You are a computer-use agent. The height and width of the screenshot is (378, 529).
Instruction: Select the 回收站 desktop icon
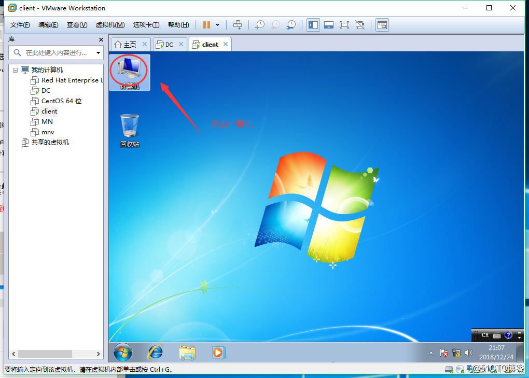click(x=130, y=131)
